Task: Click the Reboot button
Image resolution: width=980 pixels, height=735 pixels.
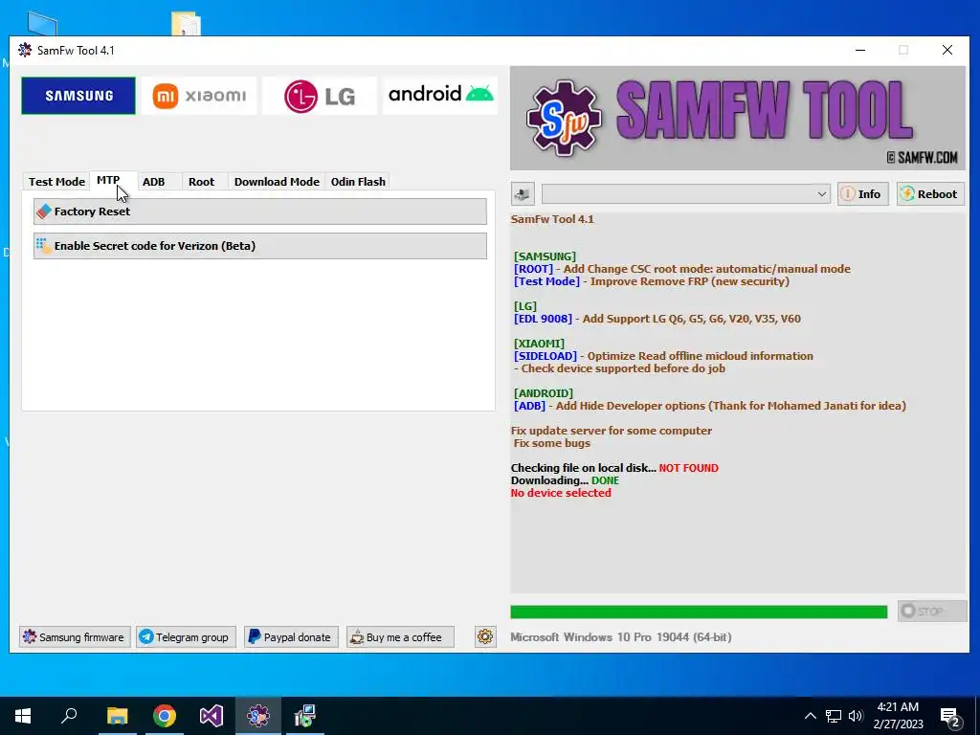Action: pyautogui.click(x=930, y=193)
